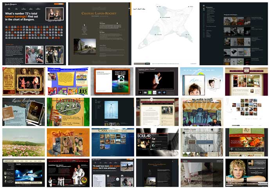Open the cream and maroon blog-style site thumbnail

pyautogui.click(x=157, y=112)
